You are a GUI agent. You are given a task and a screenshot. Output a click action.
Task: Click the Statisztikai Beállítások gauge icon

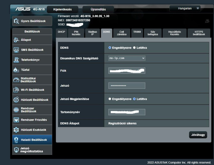tap(16, 80)
